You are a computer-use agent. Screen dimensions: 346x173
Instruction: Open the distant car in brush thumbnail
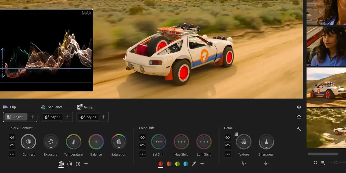326,128
